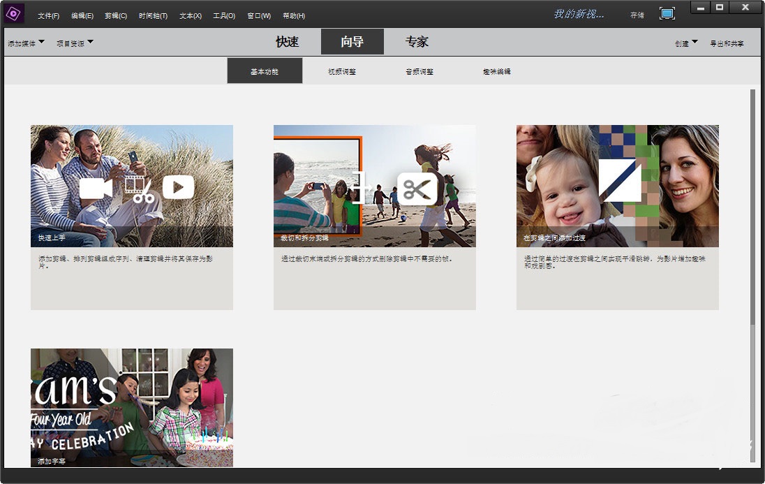Switch to the 专家 mode tab
This screenshot has width=765, height=484.
[x=417, y=42]
